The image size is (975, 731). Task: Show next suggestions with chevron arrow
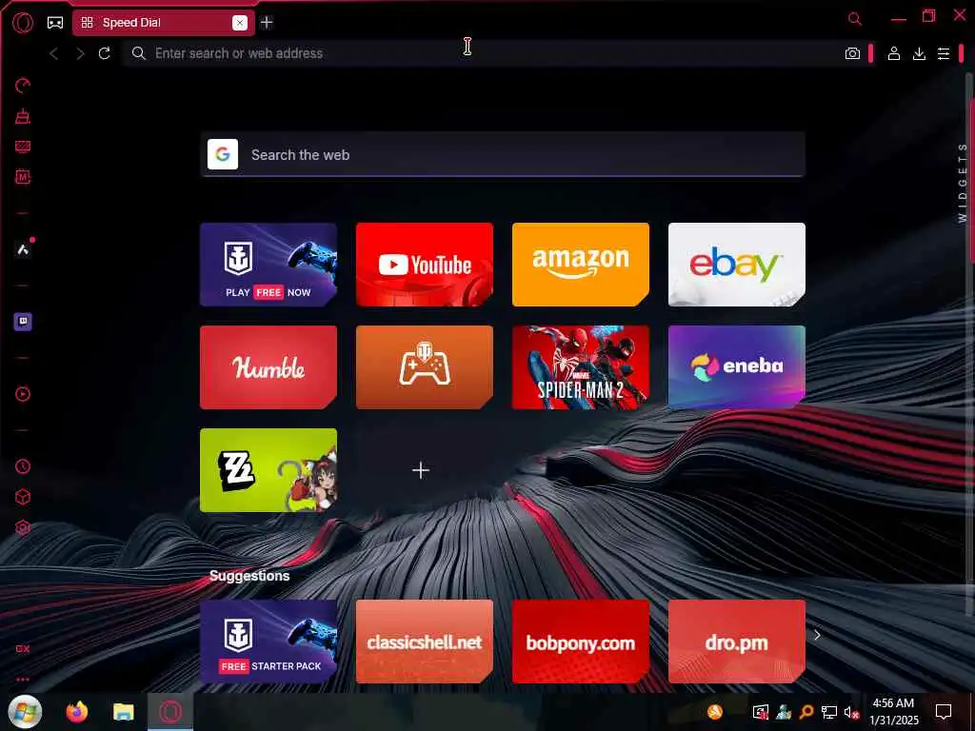coord(818,635)
